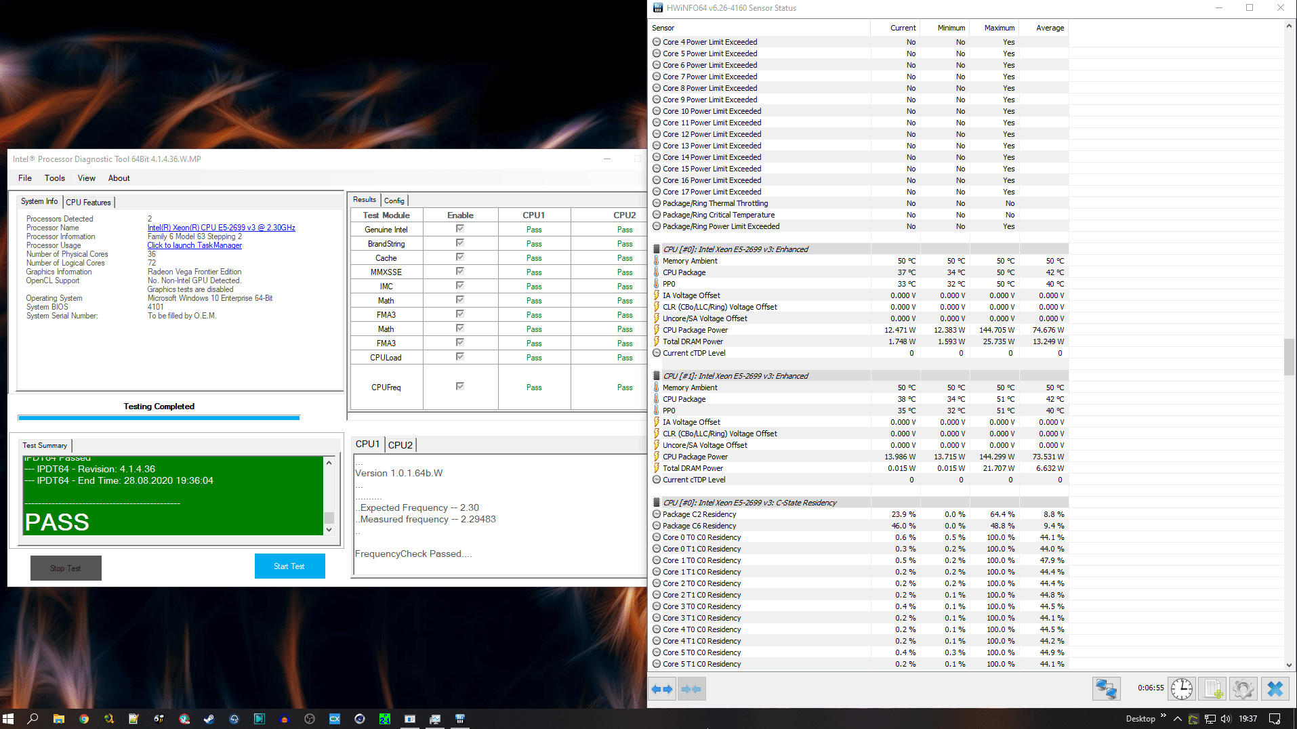The height and width of the screenshot is (729, 1297).
Task: Select the CPU2 output tab
Action: (x=400, y=444)
